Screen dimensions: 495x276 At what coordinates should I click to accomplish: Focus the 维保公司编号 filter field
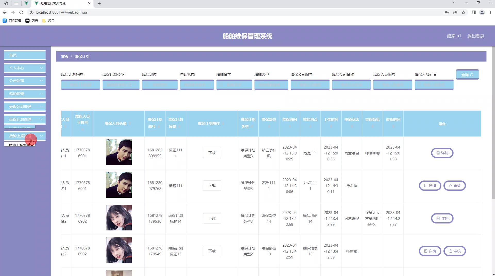310,85
